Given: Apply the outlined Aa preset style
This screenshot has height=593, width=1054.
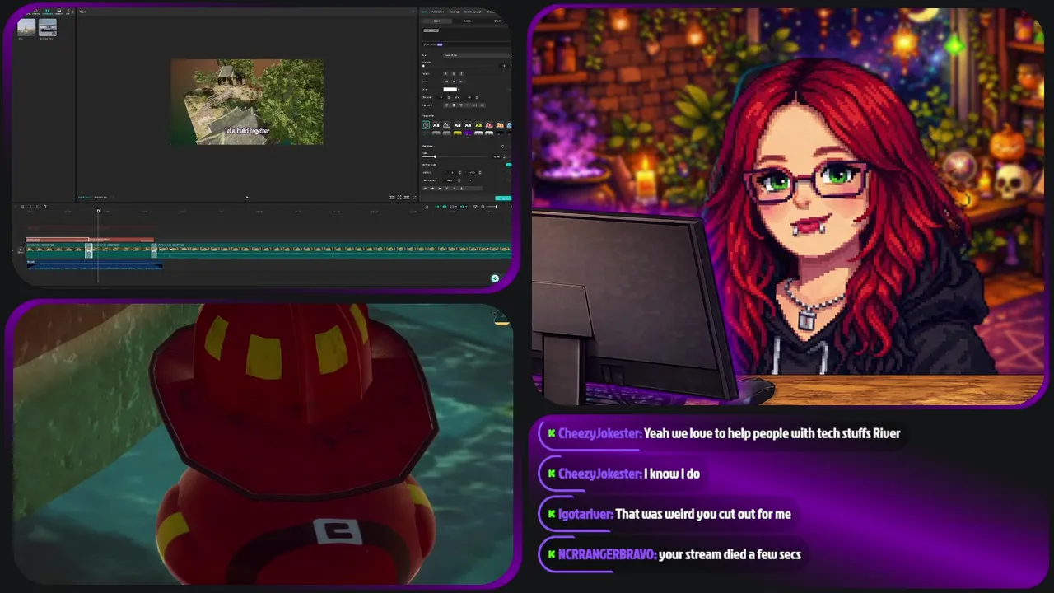Looking at the screenshot, I should tap(447, 125).
